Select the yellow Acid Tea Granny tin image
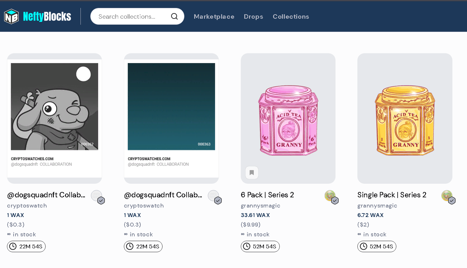Viewport: 467px width, 268px height. 405,120
